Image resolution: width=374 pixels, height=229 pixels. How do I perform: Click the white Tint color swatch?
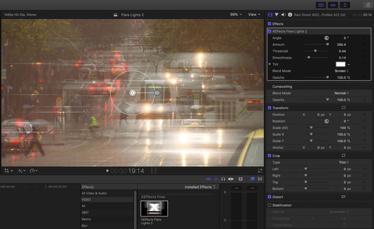point(340,64)
